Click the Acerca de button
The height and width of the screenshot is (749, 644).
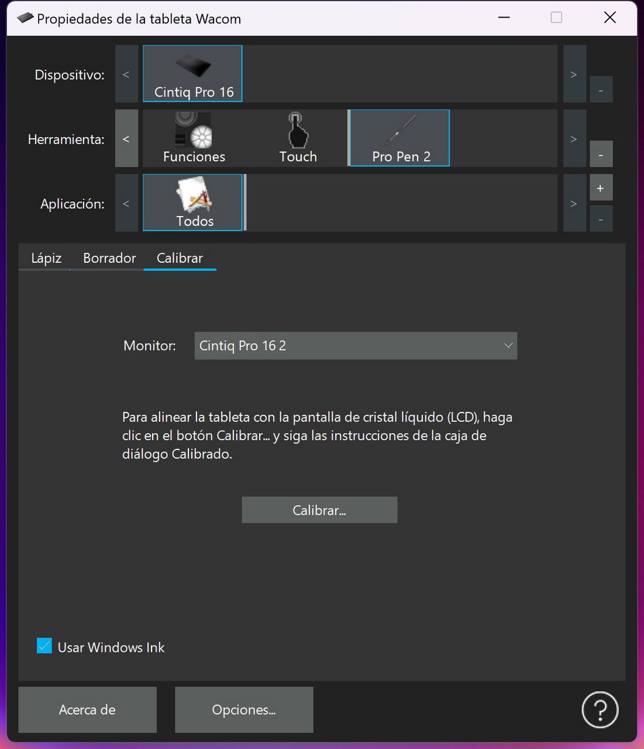click(x=87, y=710)
